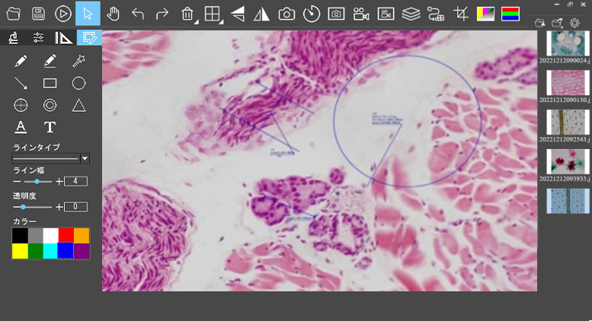Open the image stitching path tool
The image size is (592, 321).
[x=436, y=14]
